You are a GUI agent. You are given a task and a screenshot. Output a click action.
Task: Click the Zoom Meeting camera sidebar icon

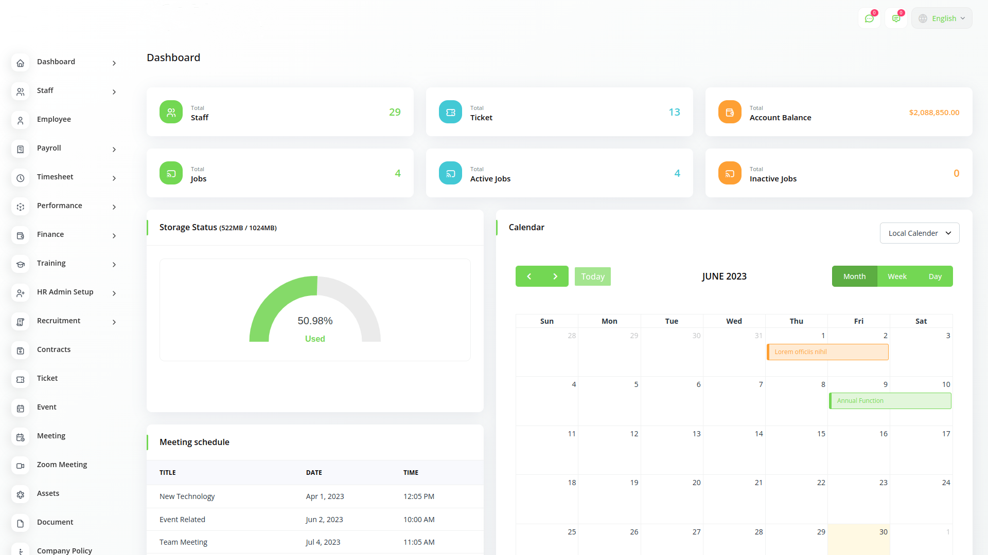(x=21, y=466)
